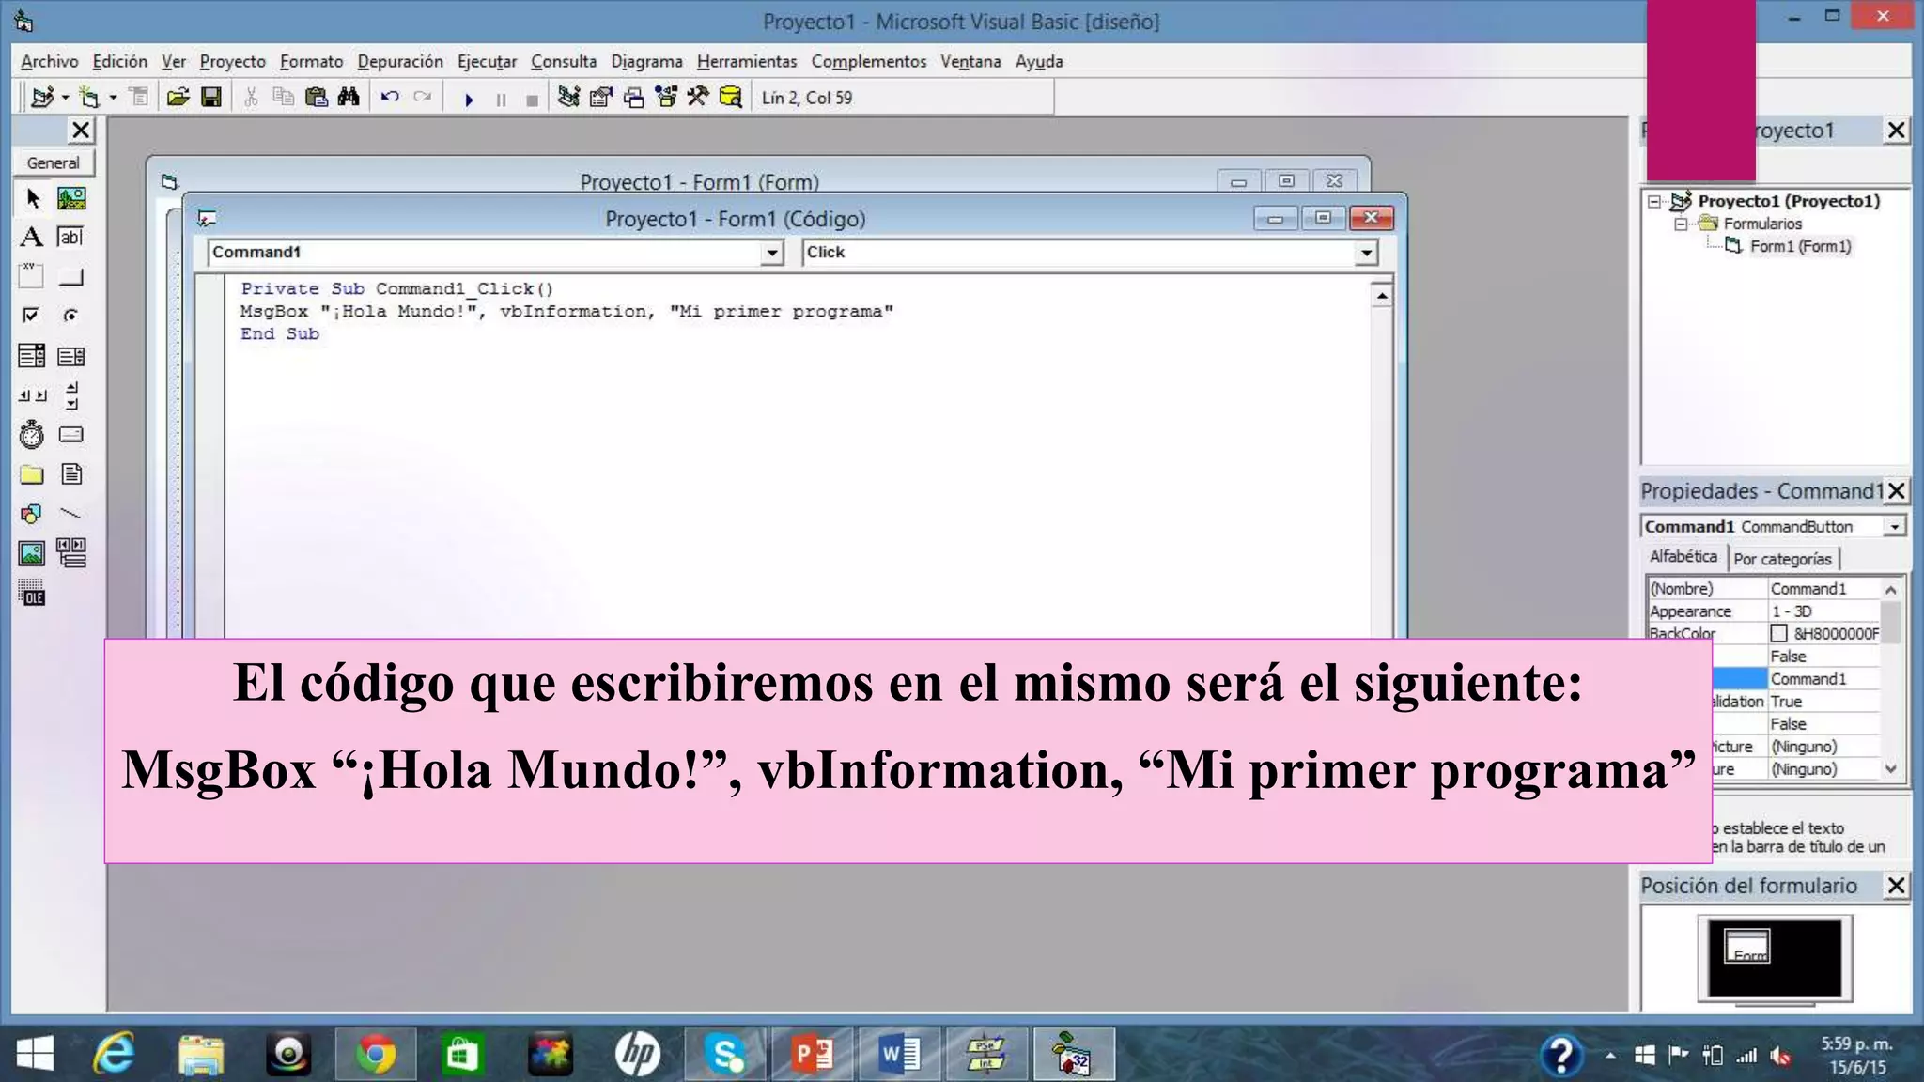
Task: Click the Undo toolbar icon
Action: (390, 98)
